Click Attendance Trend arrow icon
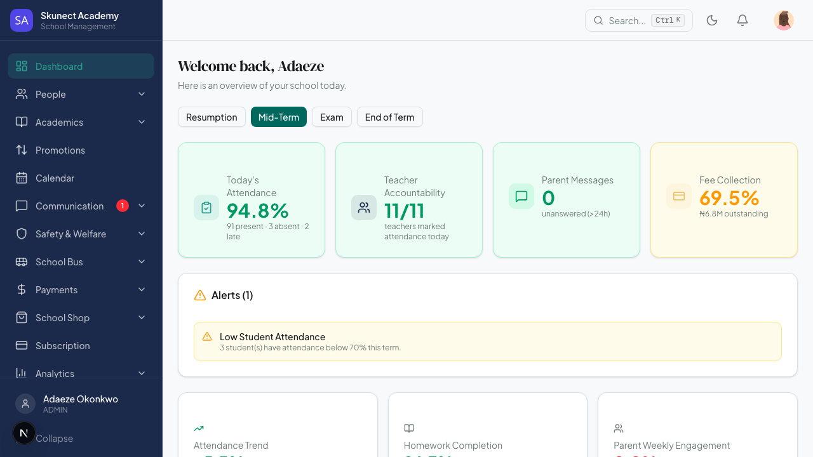Viewport: 813px width, 457px height. (199, 428)
